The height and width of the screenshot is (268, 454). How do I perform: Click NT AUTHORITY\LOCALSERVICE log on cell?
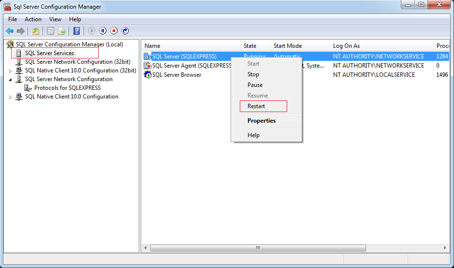pyautogui.click(x=374, y=75)
